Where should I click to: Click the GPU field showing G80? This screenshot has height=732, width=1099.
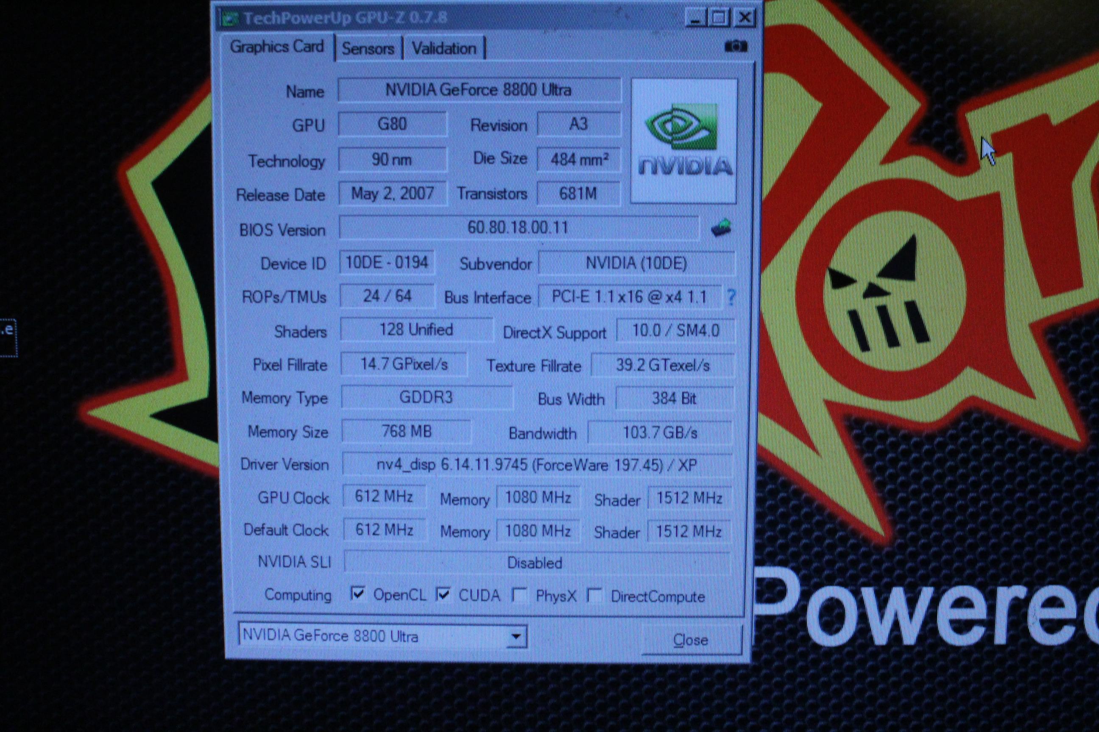[x=393, y=124]
